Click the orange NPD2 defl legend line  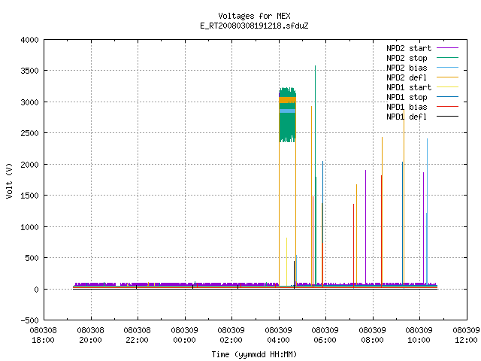(x=447, y=77)
